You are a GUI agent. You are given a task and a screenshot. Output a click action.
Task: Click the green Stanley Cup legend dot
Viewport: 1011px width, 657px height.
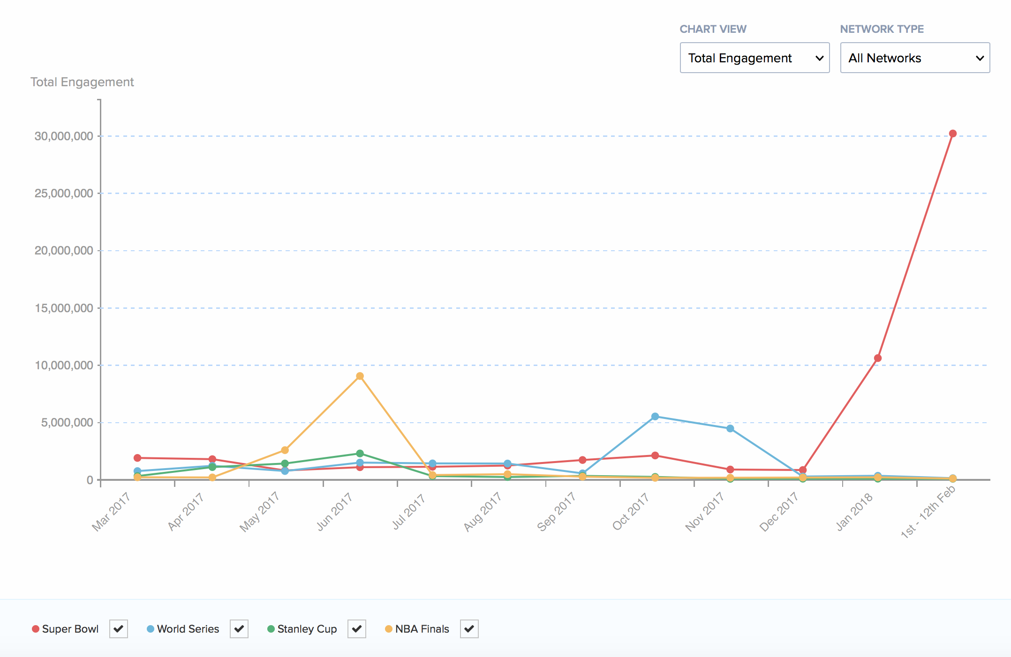[271, 629]
